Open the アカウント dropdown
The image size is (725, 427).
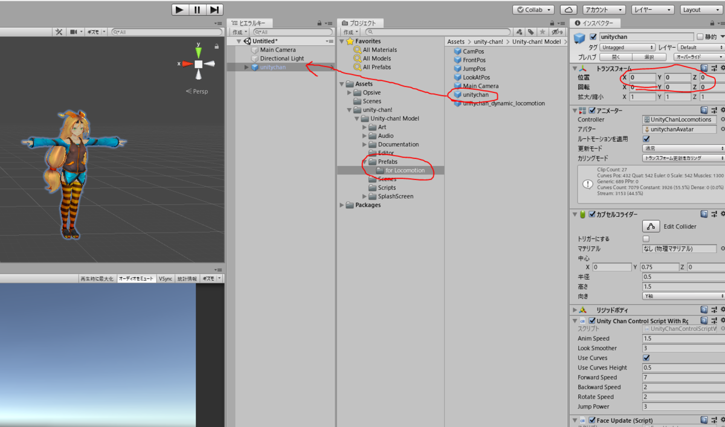604,10
